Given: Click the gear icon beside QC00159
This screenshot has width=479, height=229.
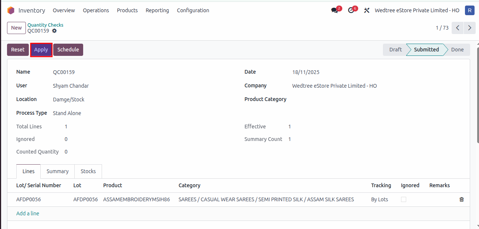Looking at the screenshot, I should tap(54, 31).
